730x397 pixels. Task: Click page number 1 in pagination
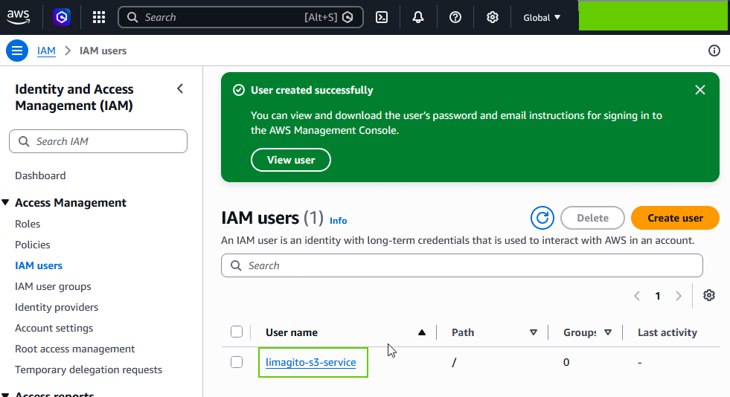pos(658,296)
